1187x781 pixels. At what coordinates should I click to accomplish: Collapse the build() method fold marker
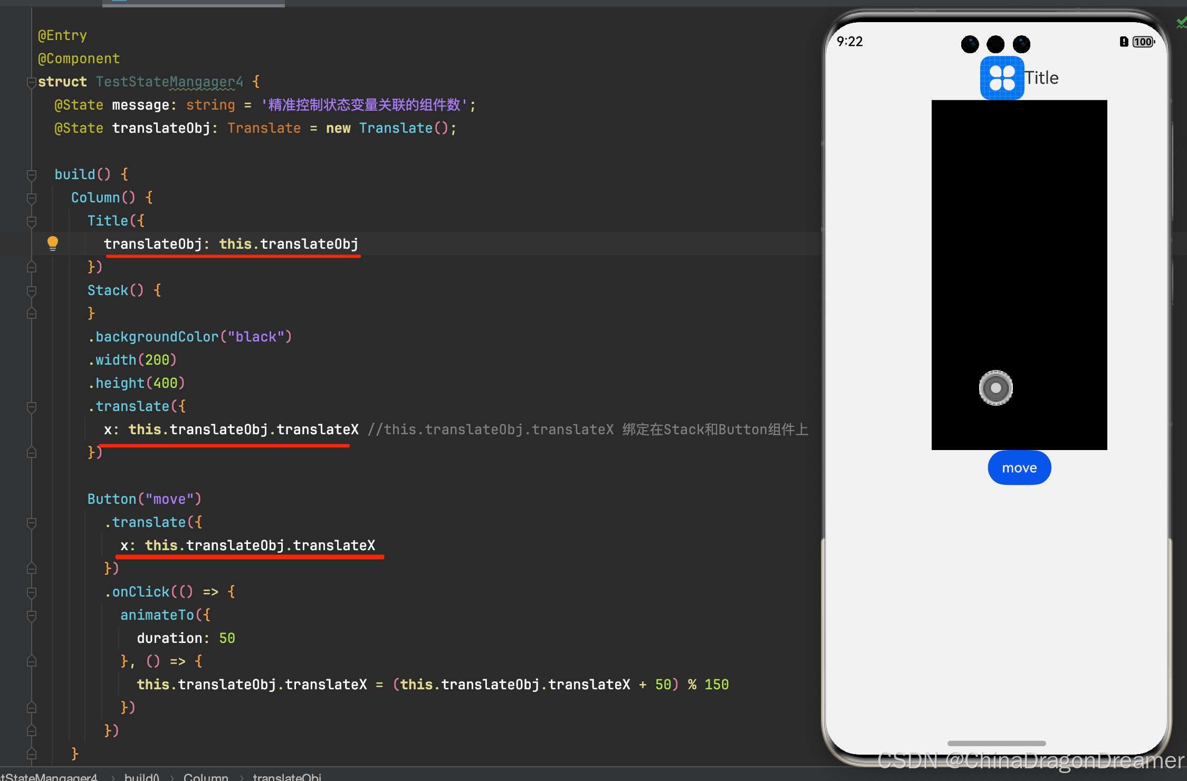(x=31, y=175)
